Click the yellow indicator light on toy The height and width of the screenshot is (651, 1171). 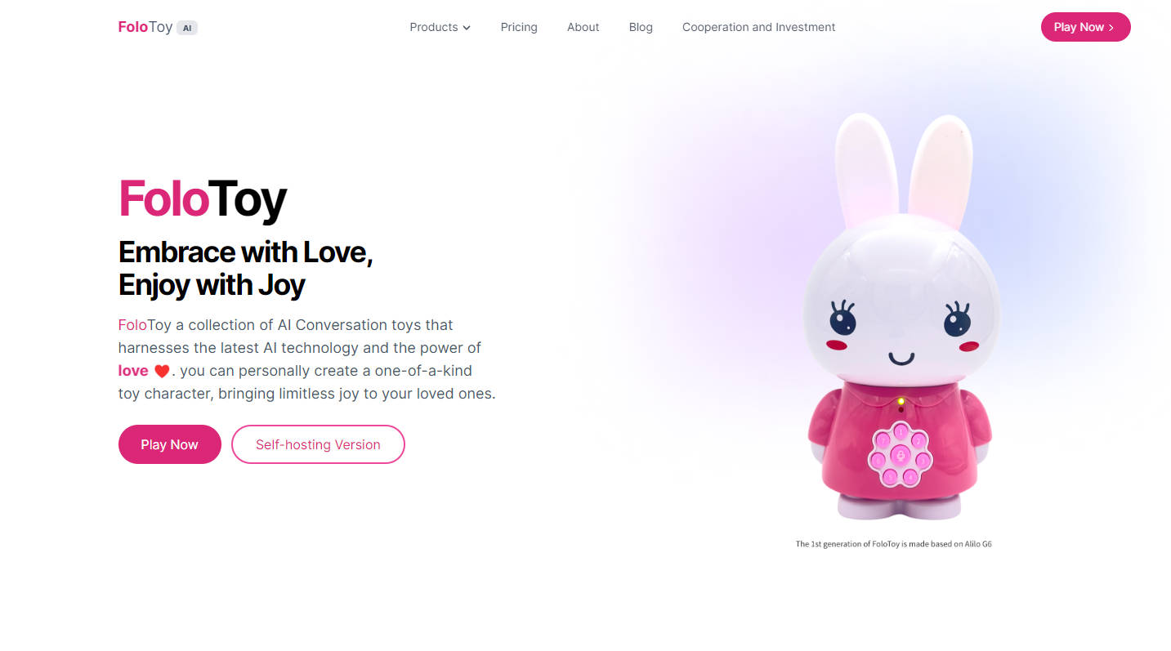click(x=901, y=401)
